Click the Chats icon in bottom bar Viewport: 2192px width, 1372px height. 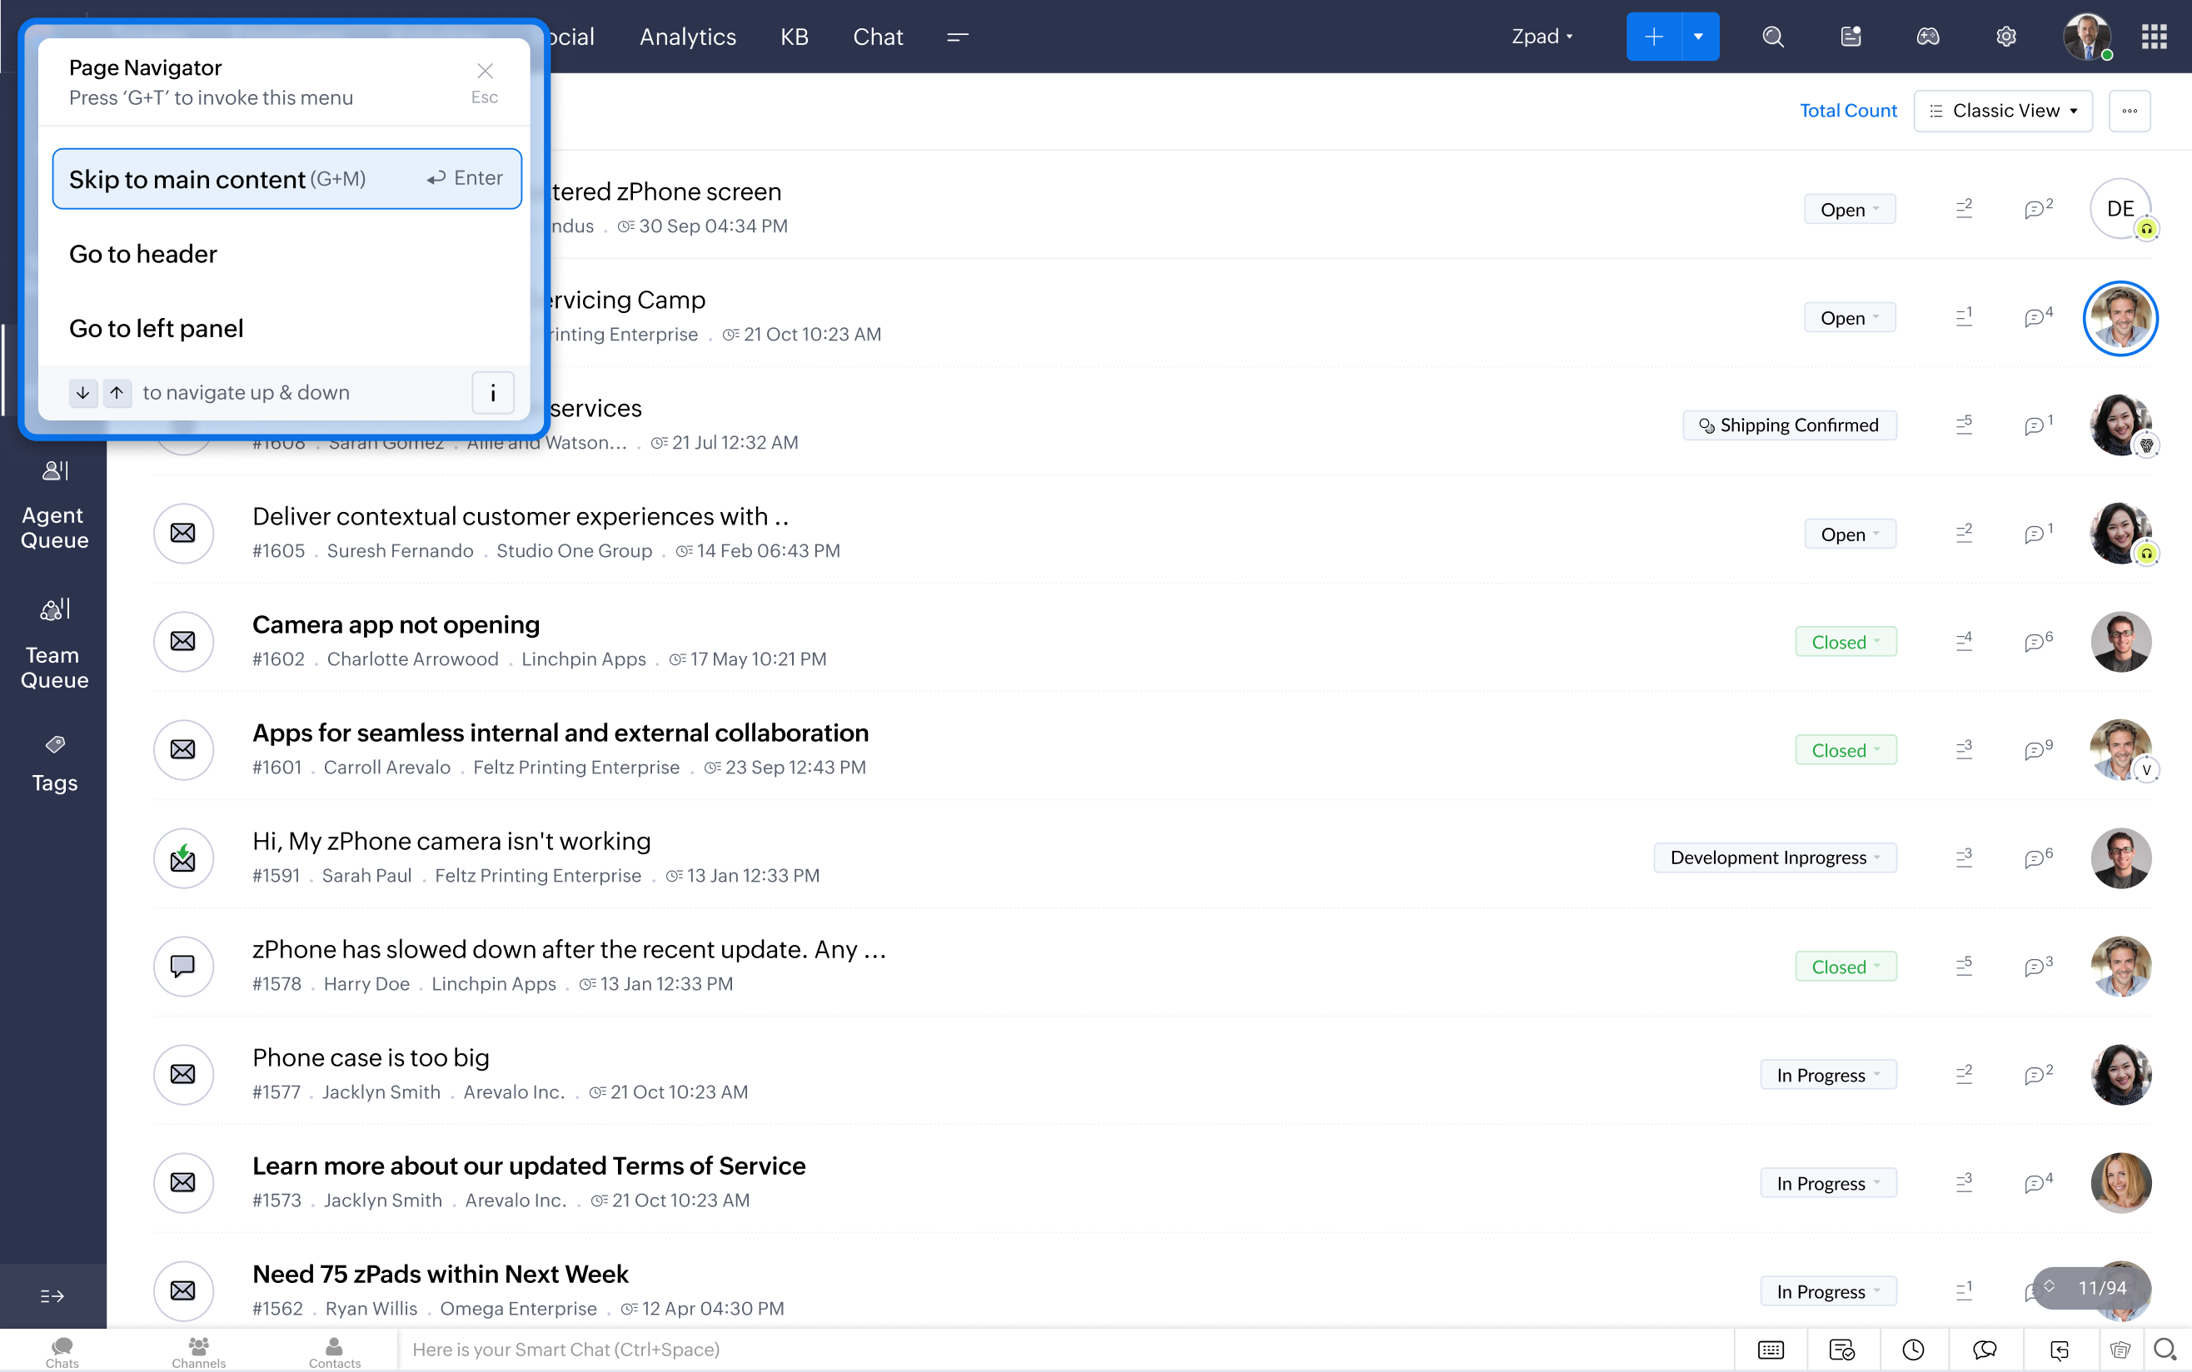[x=62, y=1351]
